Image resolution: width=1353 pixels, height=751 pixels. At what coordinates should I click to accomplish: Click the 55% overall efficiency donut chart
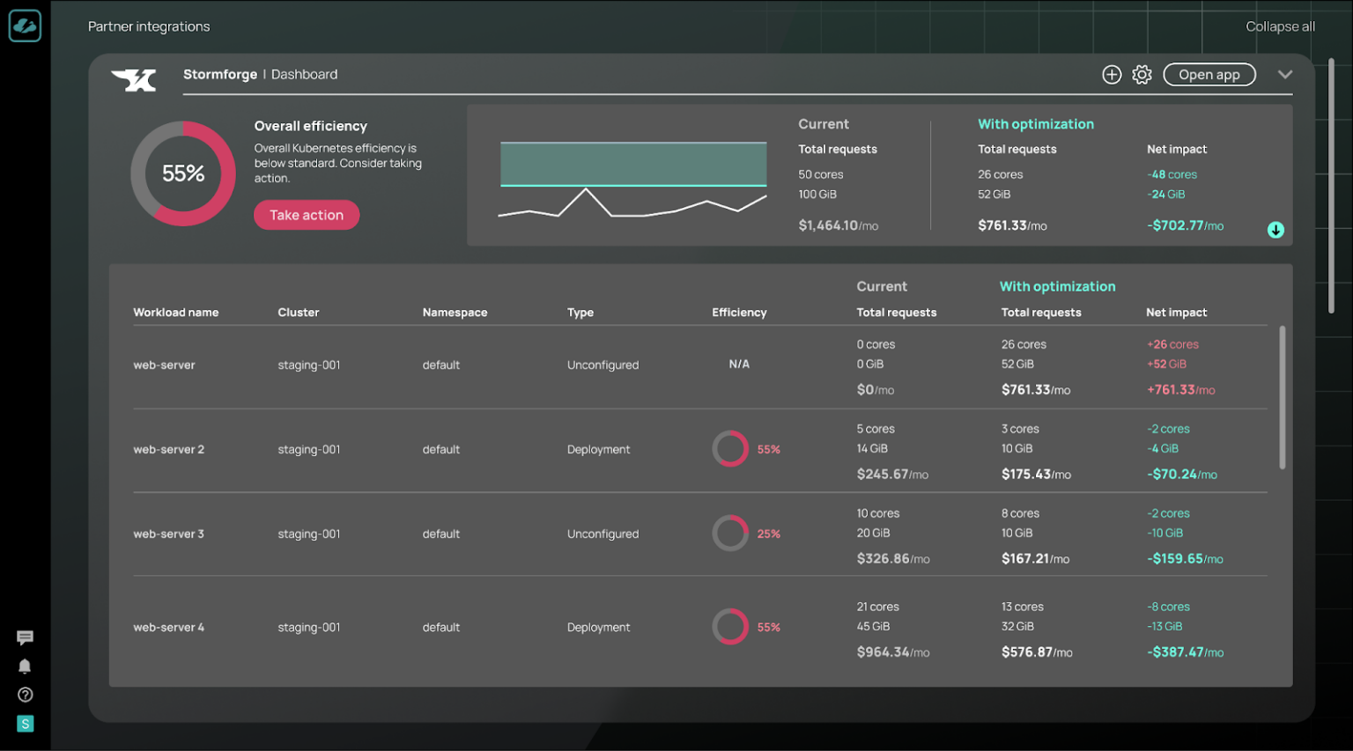click(x=183, y=173)
